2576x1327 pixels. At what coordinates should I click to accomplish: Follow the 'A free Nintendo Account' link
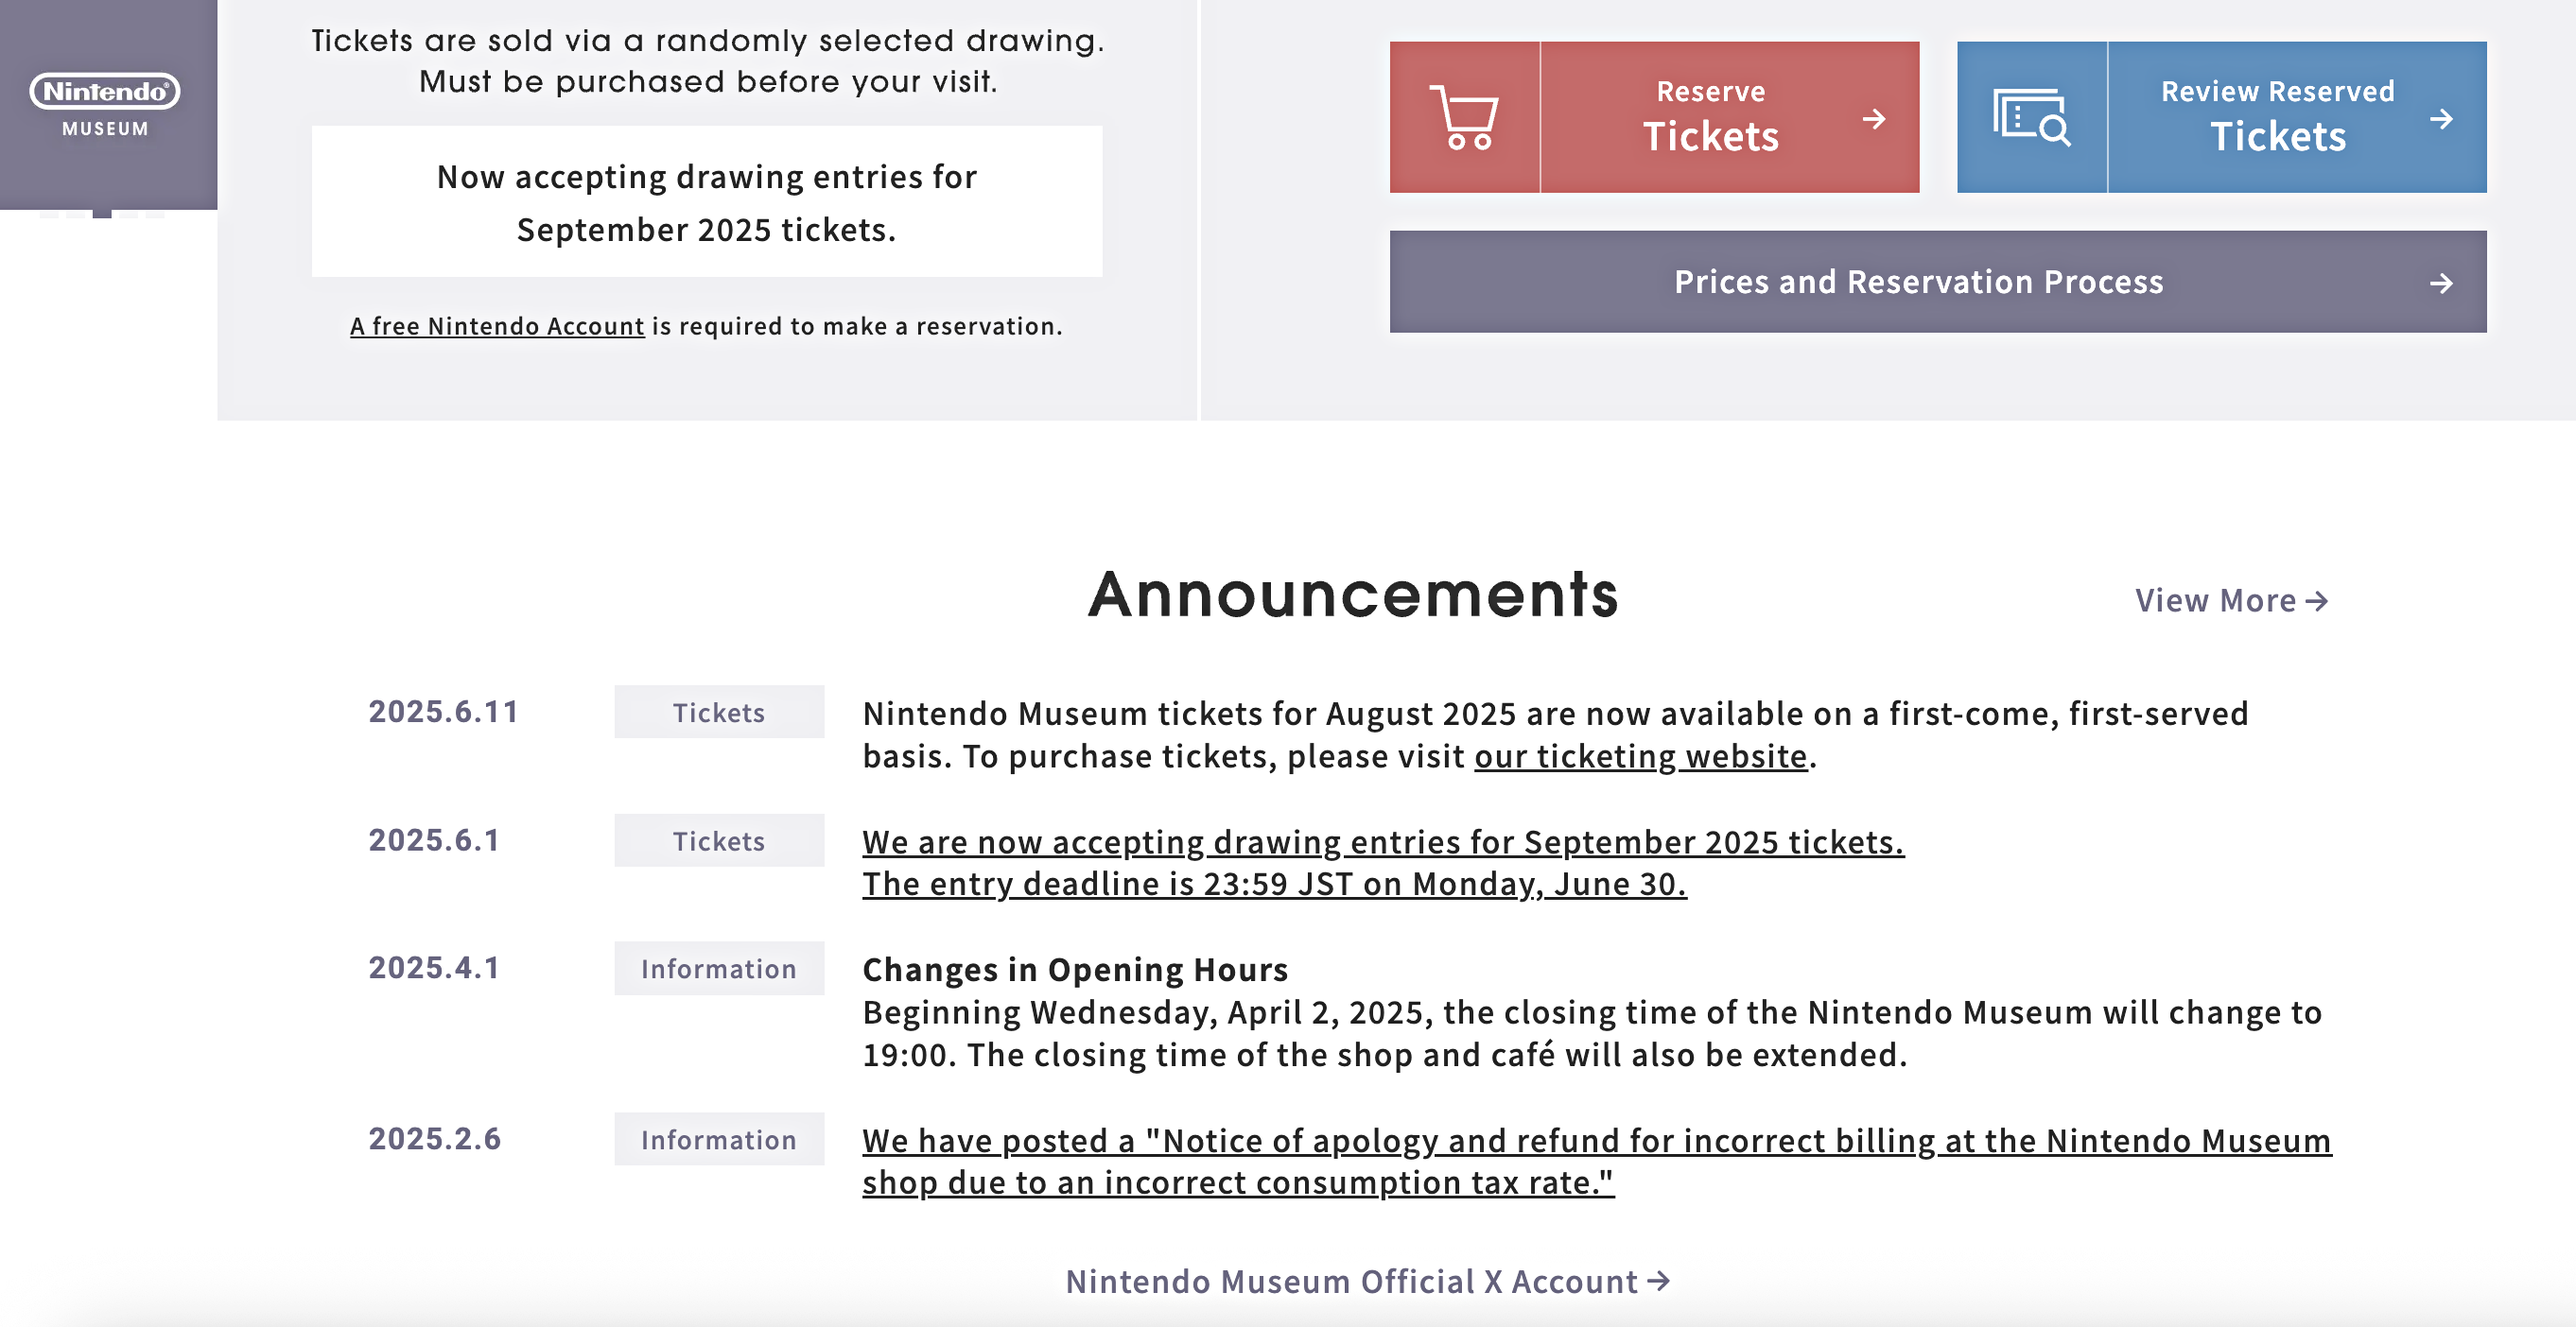[497, 327]
